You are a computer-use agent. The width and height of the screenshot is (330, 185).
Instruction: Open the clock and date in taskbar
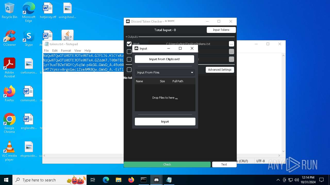click(x=308, y=180)
